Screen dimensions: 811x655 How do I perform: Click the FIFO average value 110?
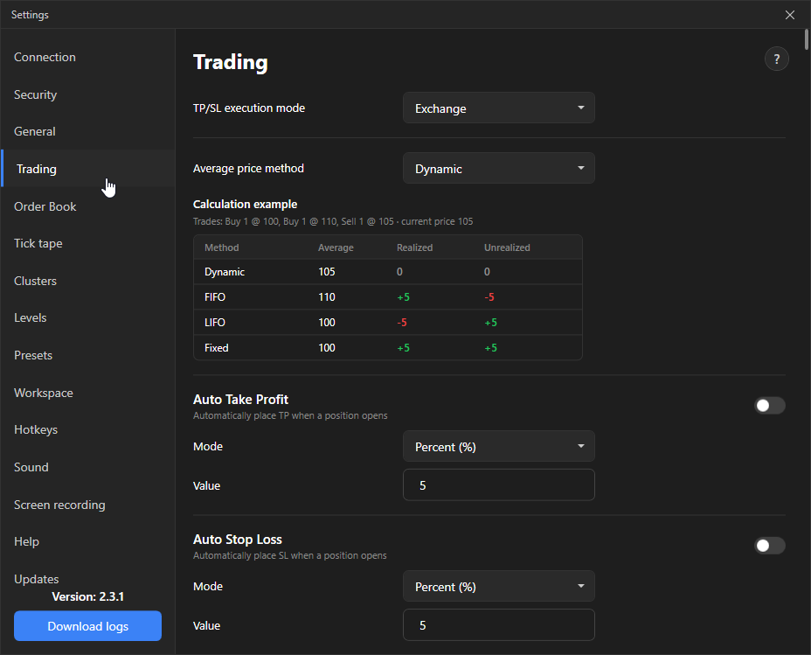pyautogui.click(x=326, y=297)
